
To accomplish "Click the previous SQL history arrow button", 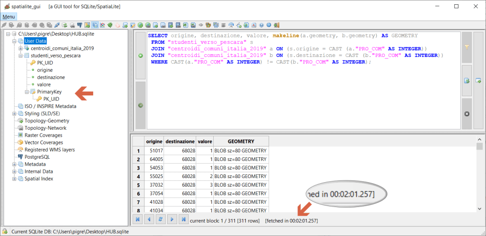I will (x=140, y=56).
